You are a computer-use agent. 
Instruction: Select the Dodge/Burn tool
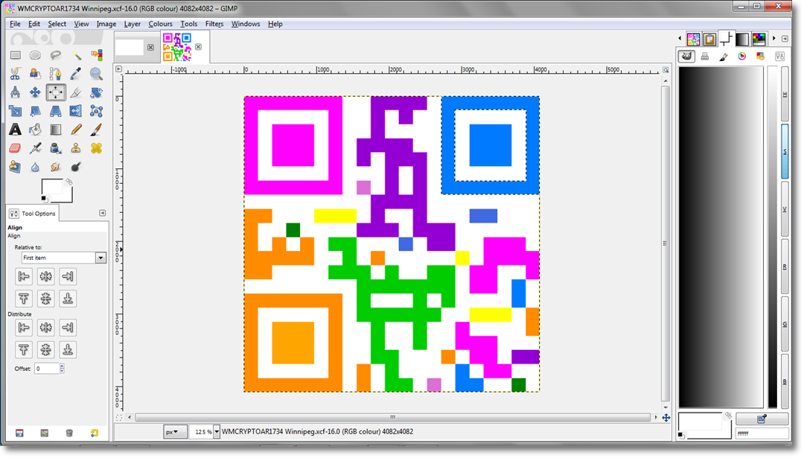coord(76,167)
